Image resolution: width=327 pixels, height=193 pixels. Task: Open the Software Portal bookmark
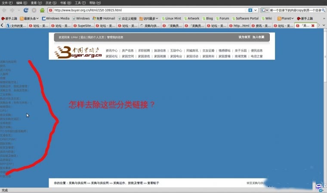click(x=245, y=18)
